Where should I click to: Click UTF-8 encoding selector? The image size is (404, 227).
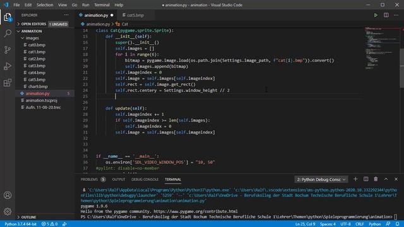coord(345,224)
